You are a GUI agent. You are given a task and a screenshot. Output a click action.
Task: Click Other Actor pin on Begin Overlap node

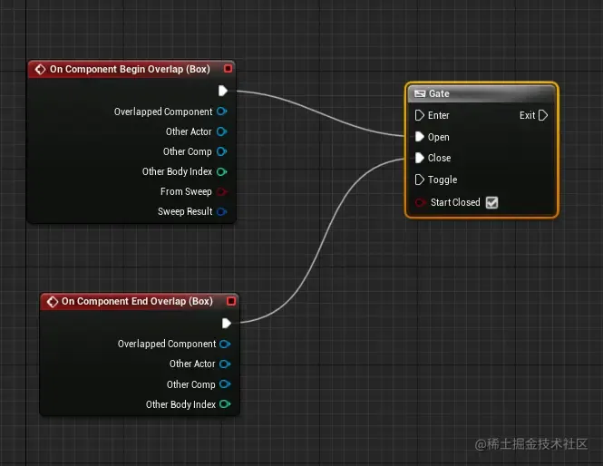(x=221, y=131)
